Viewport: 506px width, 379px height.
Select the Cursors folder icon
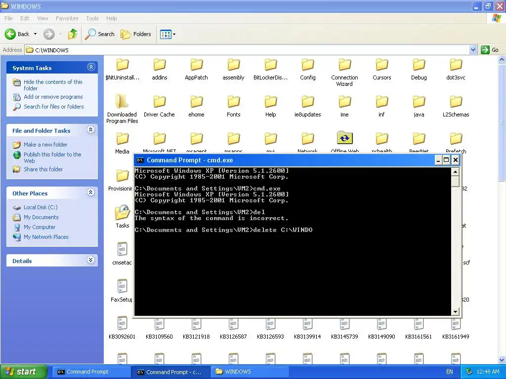tap(382, 65)
